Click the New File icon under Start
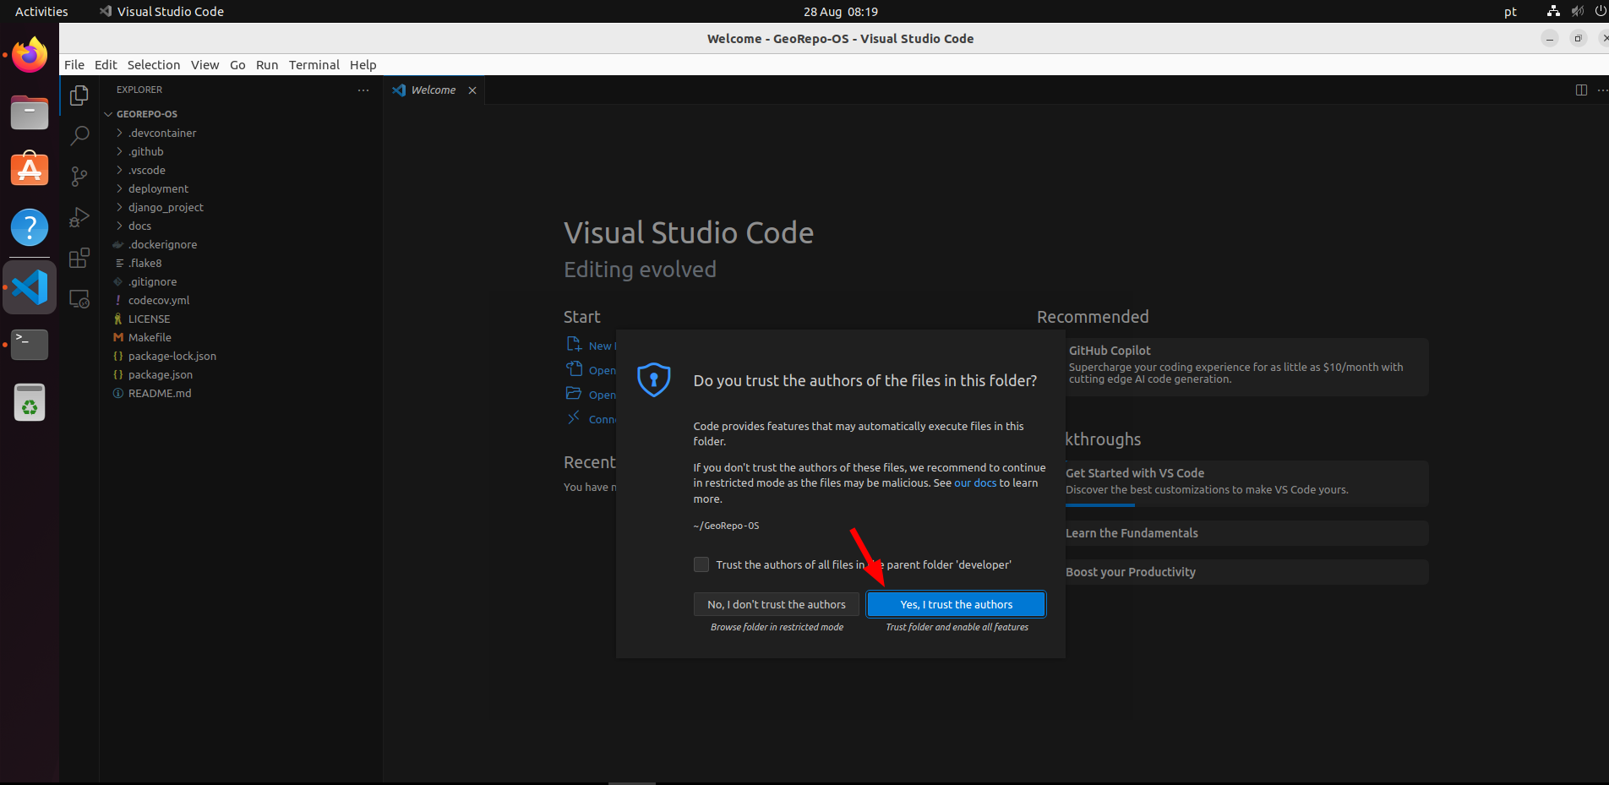Viewport: 1609px width, 785px height. 574,344
